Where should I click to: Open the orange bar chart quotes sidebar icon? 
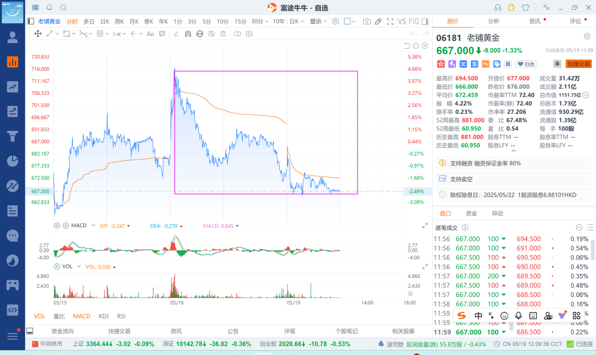point(13,62)
